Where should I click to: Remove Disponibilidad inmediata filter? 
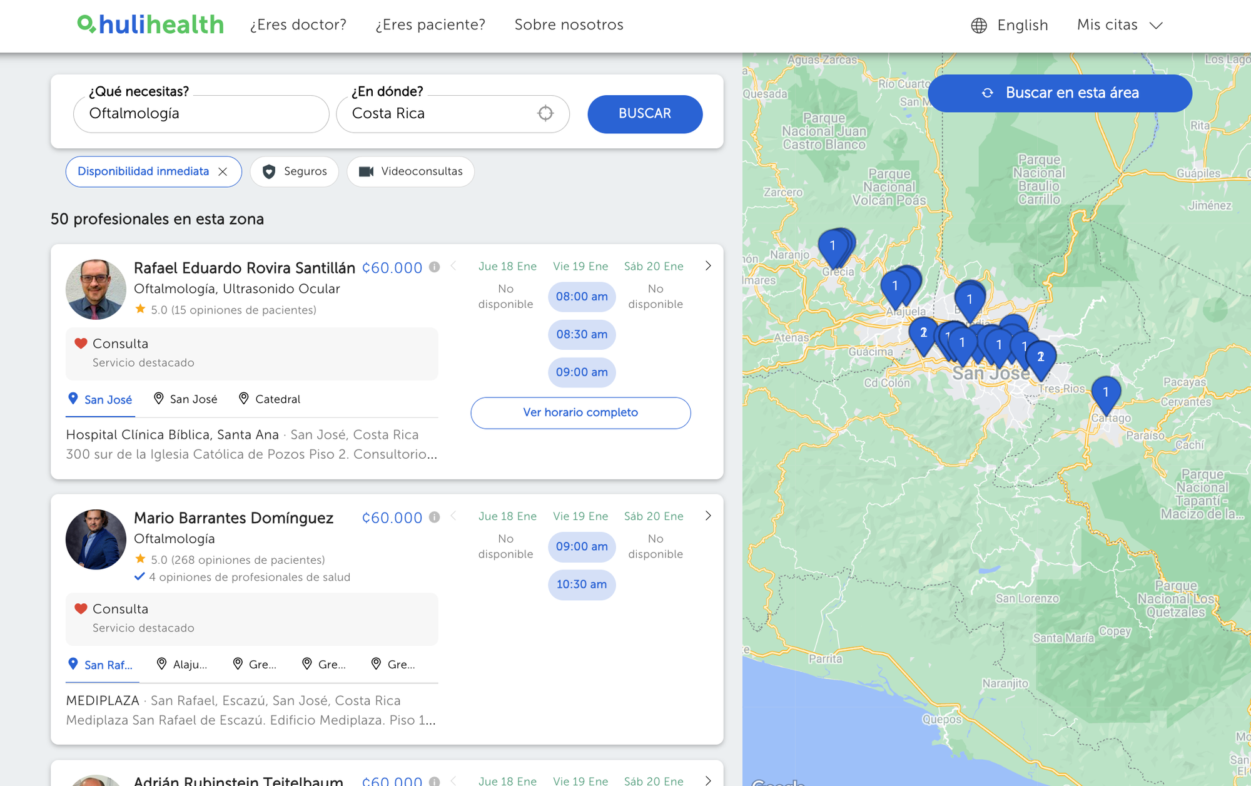coord(223,171)
